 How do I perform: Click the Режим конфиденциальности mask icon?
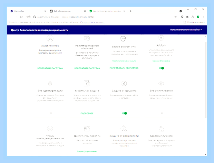click(50, 128)
